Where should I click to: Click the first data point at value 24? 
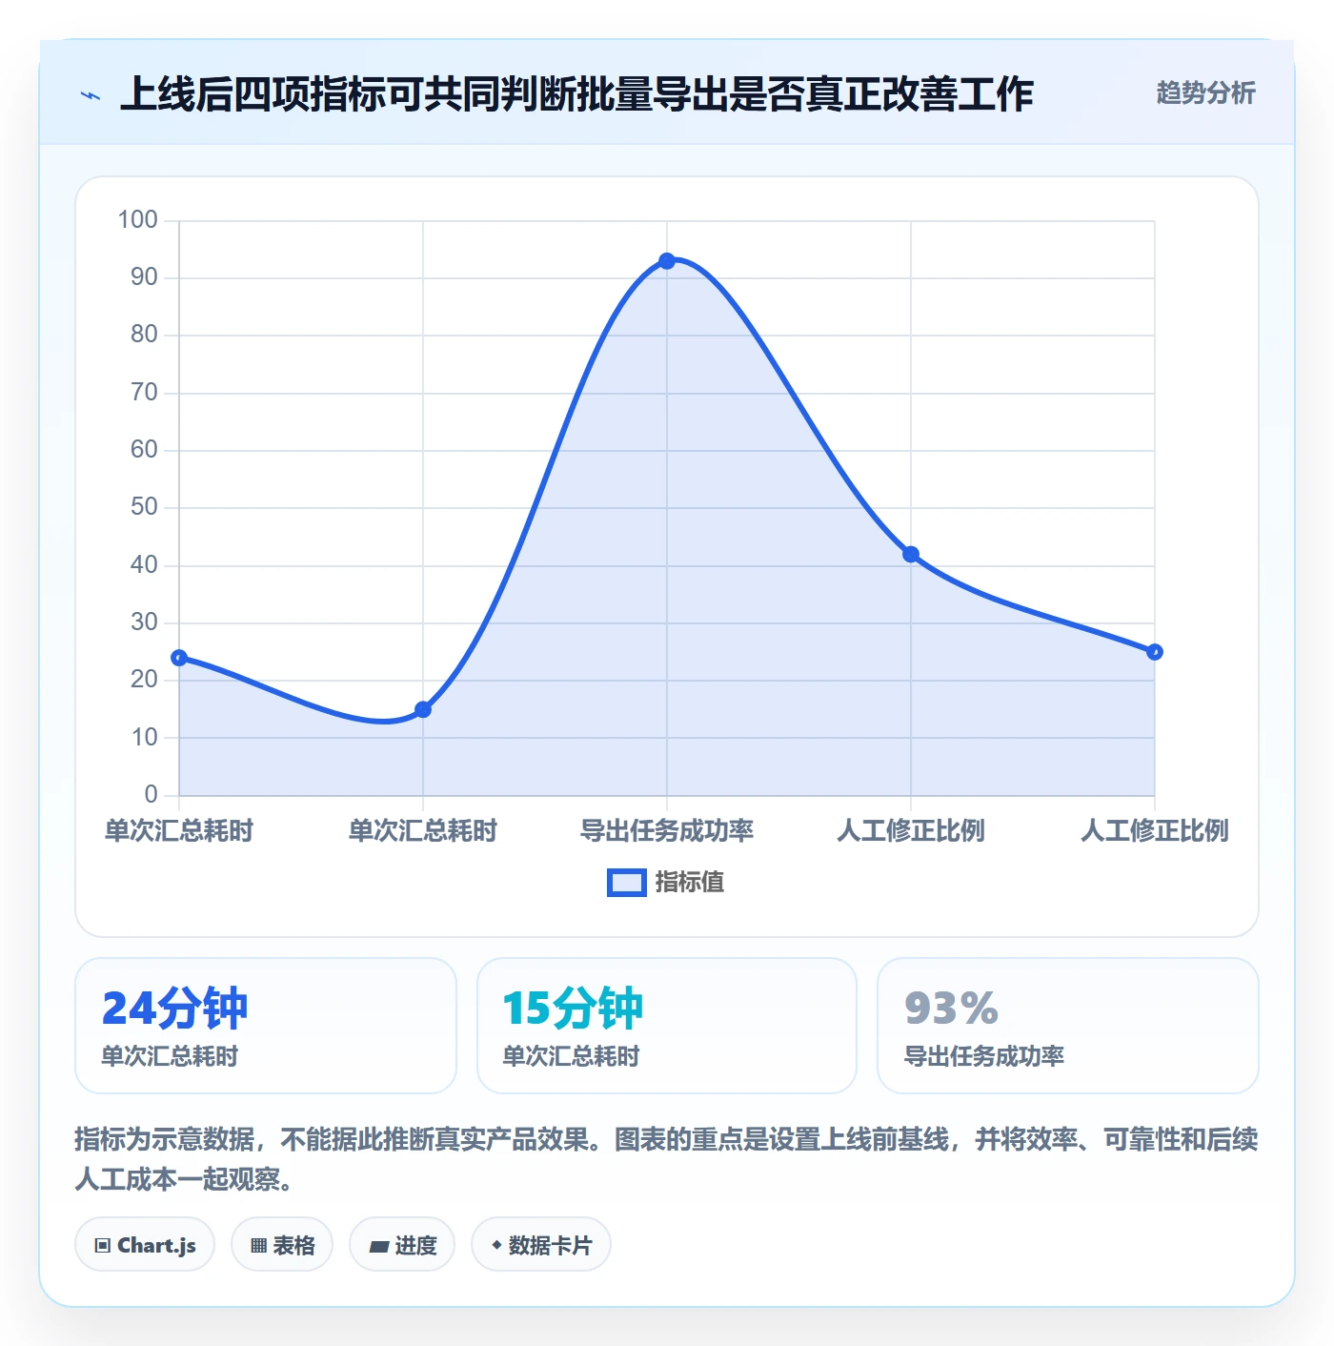(x=179, y=658)
